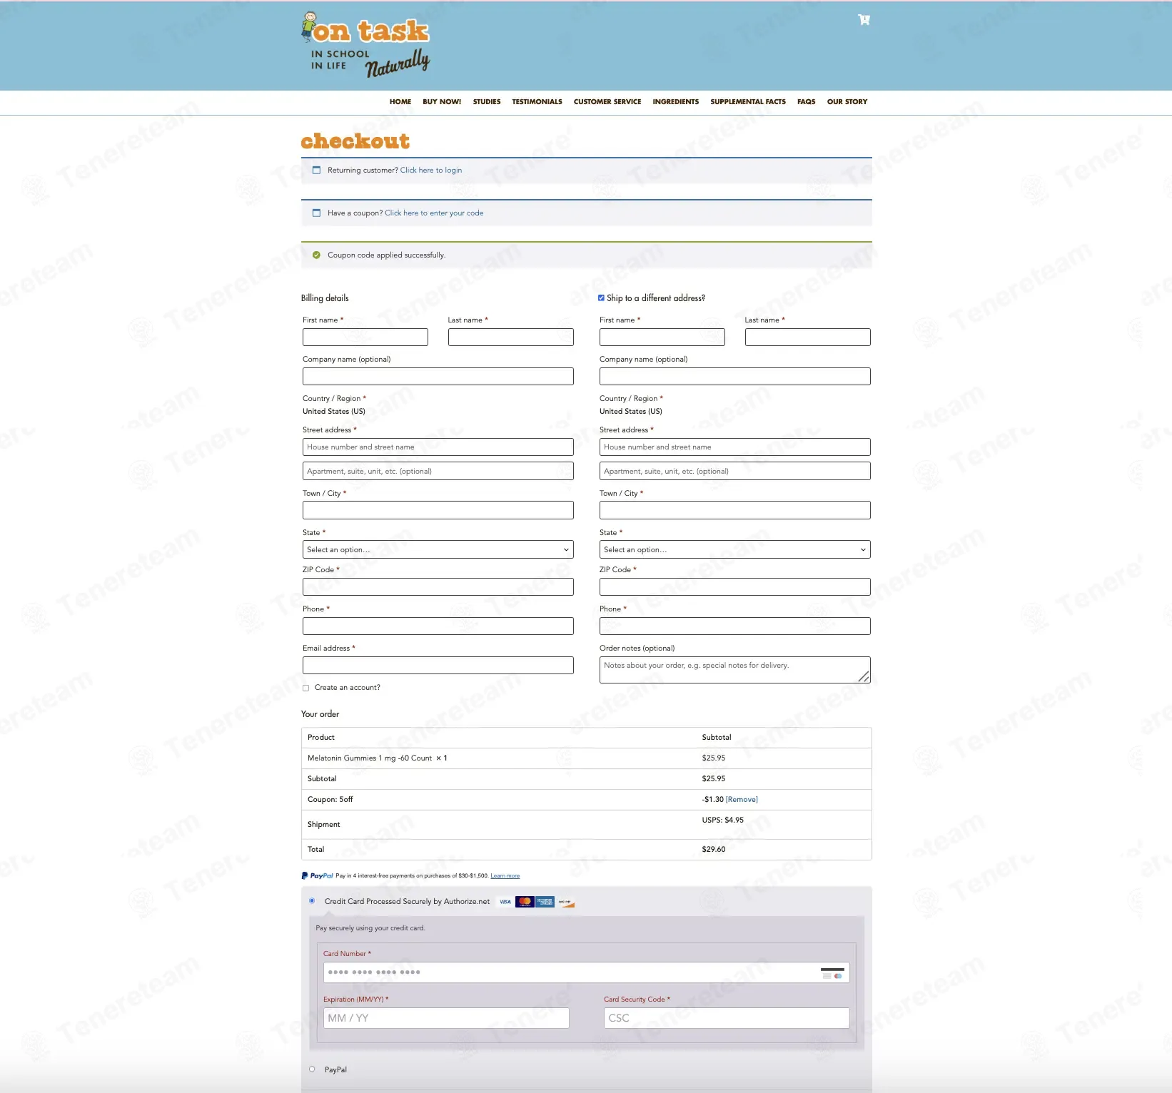The image size is (1172, 1093).
Task: Click the window icon beside Have a coupon
Action: tap(316, 213)
